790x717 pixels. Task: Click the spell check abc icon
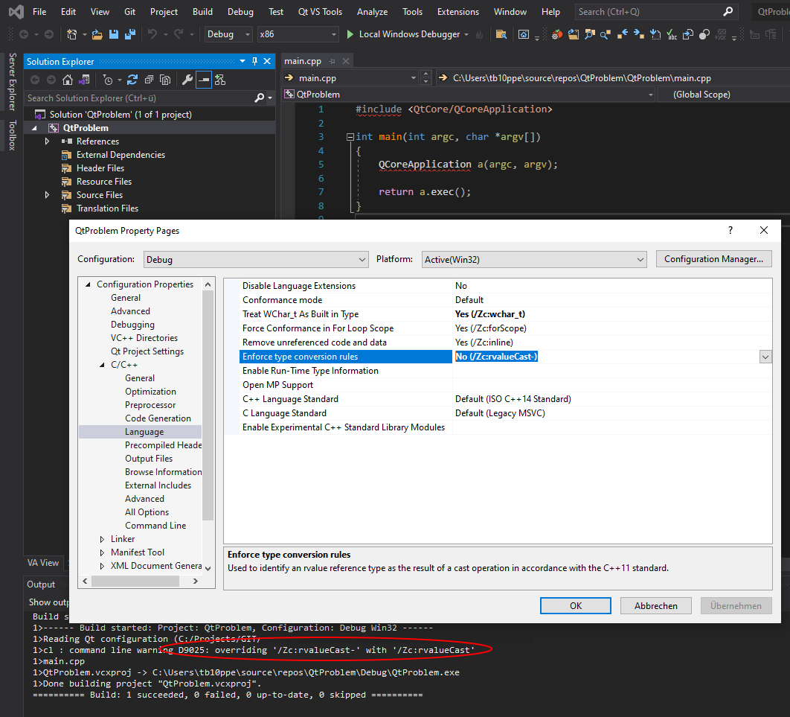tap(672, 34)
